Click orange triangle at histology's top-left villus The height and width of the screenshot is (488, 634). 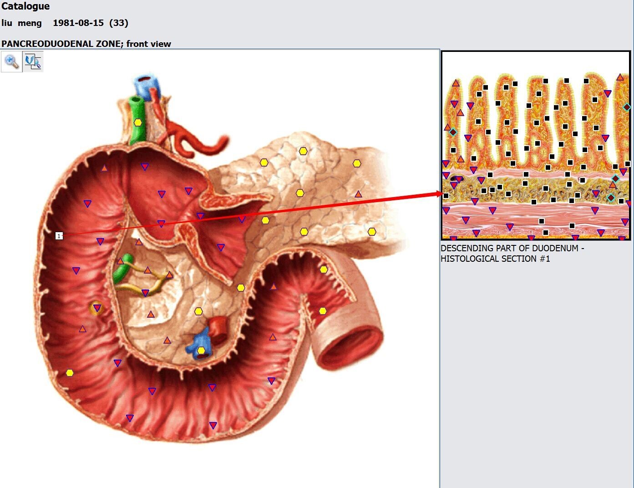point(456,83)
